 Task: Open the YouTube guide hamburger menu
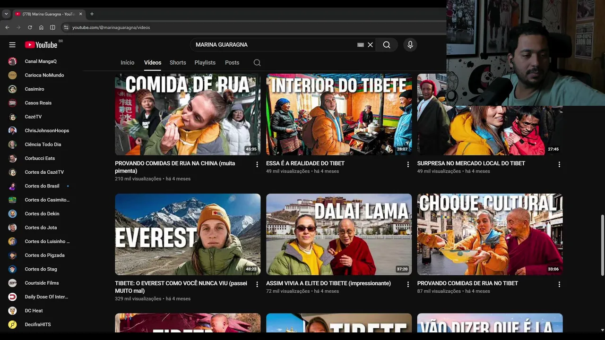12,45
